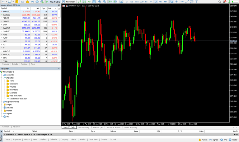Click the Profit column header in Toolbox
This screenshot has height=142, width=239.
[x=235, y=131]
